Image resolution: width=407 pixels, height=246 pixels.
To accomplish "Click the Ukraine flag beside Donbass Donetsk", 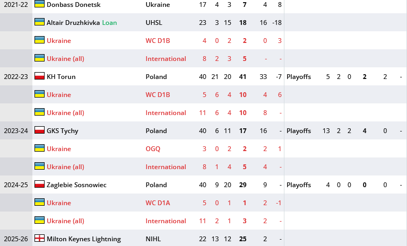I will pos(39,4).
